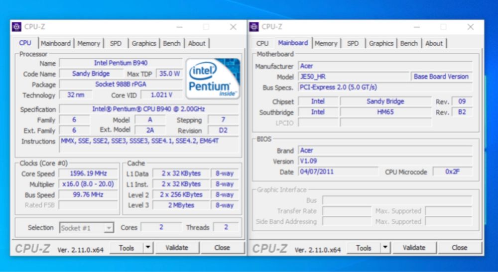Click the CPU Microcode value '0x2F'
Viewport: 498px width, 272px height.
click(453, 172)
